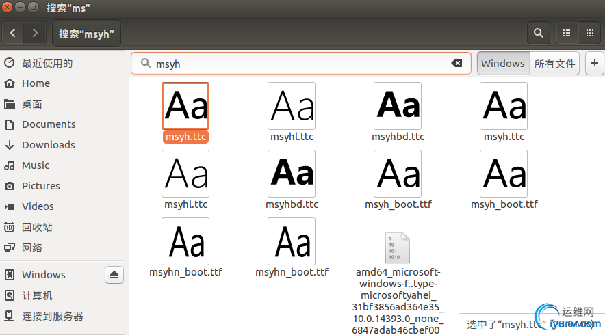Viewport: 605px width, 335px height.
Task: Select msyhn_boot.ttf beneath msyhl.ttc
Action: (185, 248)
